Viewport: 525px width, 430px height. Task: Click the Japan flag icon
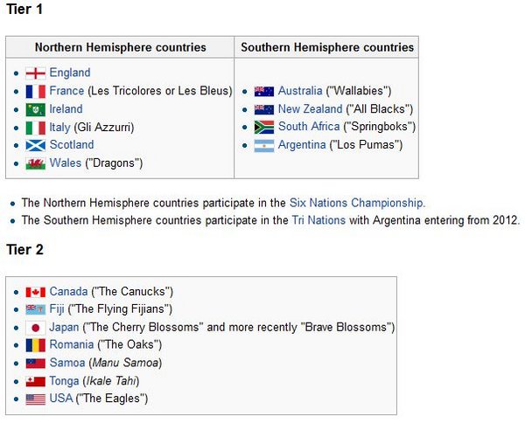[x=36, y=328]
